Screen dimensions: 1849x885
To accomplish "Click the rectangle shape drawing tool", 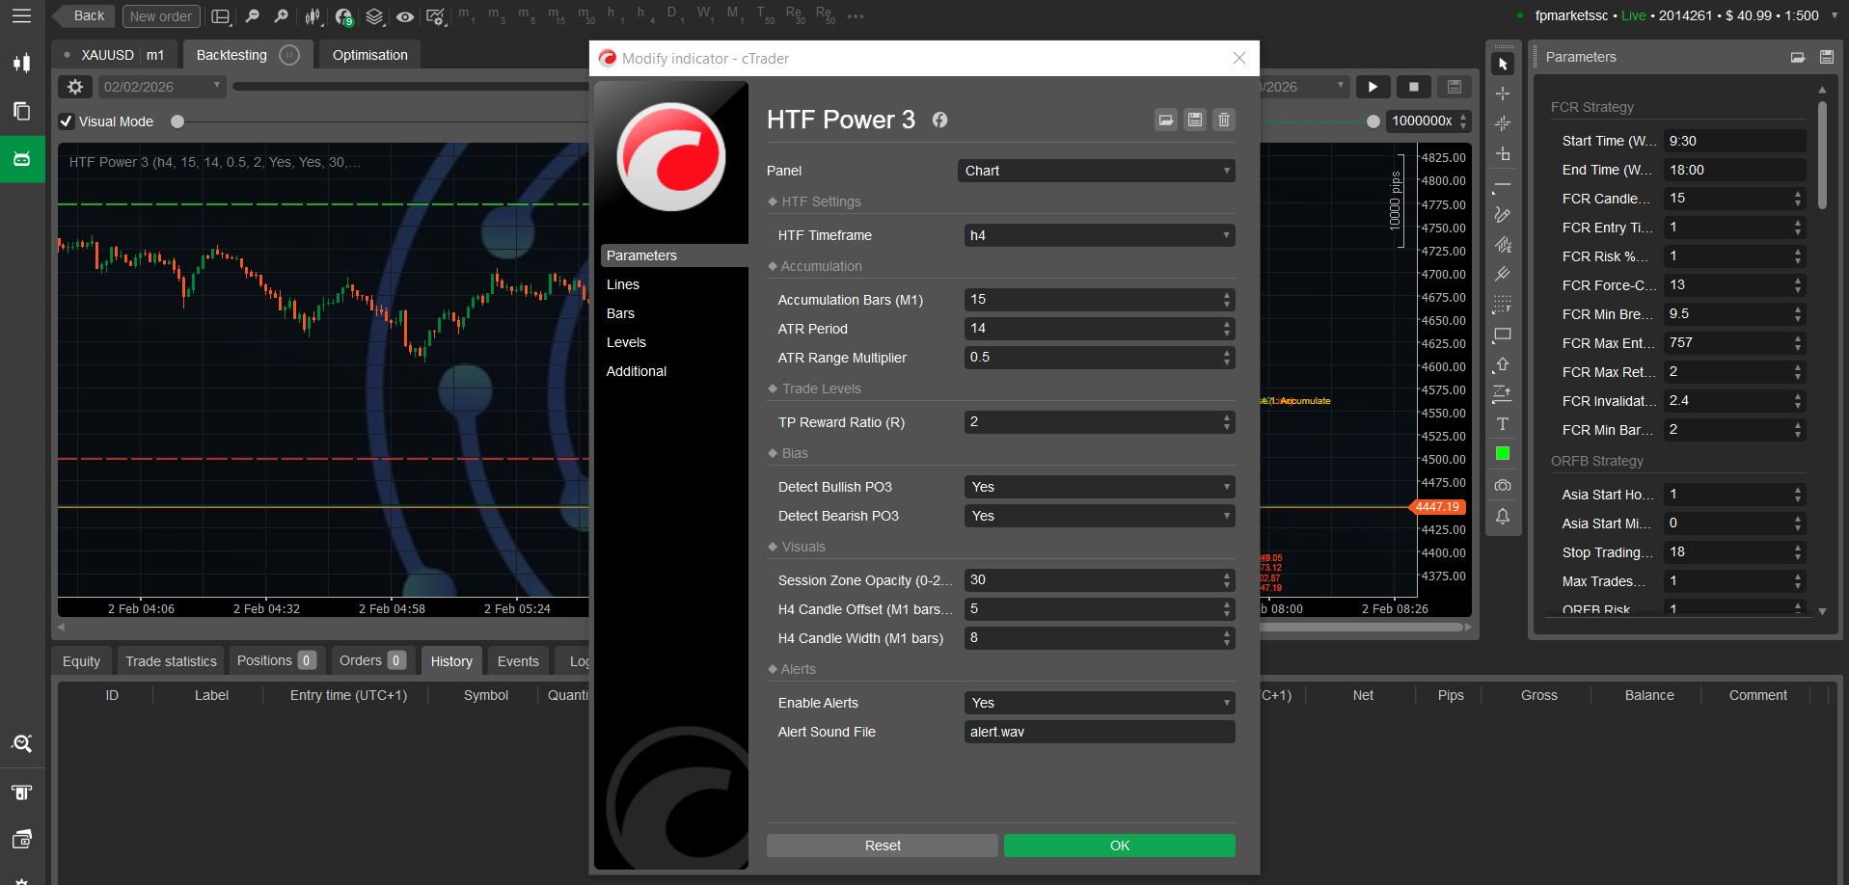I will [1502, 335].
